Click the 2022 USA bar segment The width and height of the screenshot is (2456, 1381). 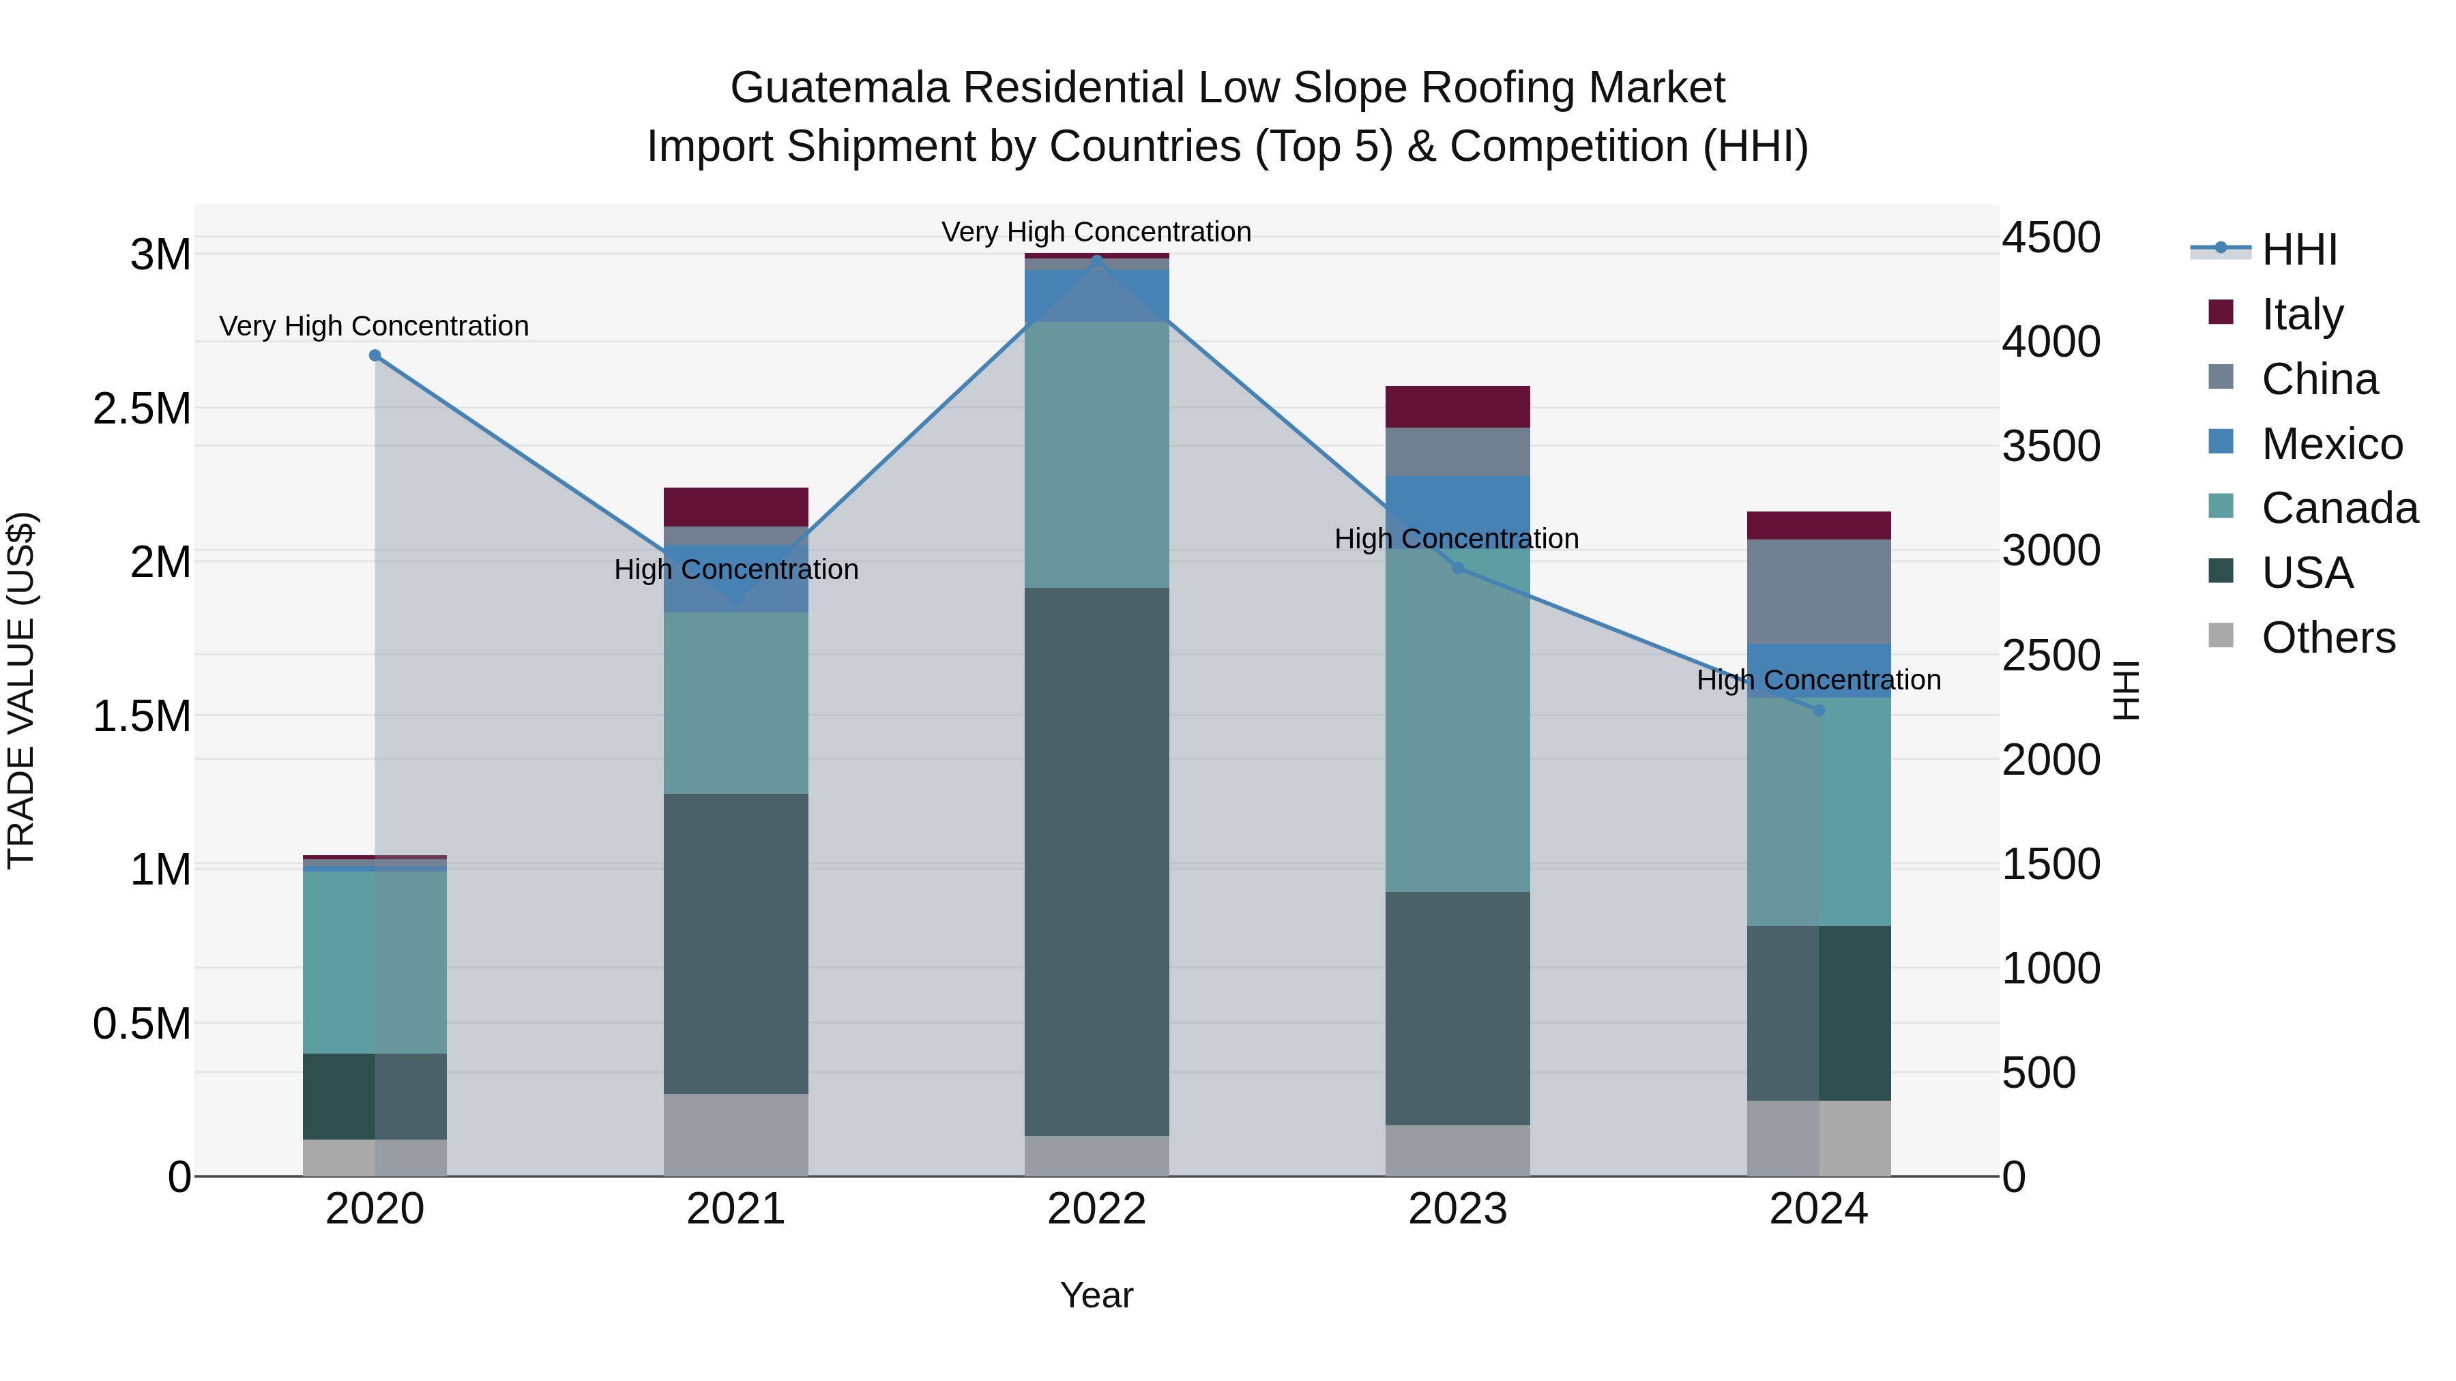pyautogui.click(x=1096, y=861)
